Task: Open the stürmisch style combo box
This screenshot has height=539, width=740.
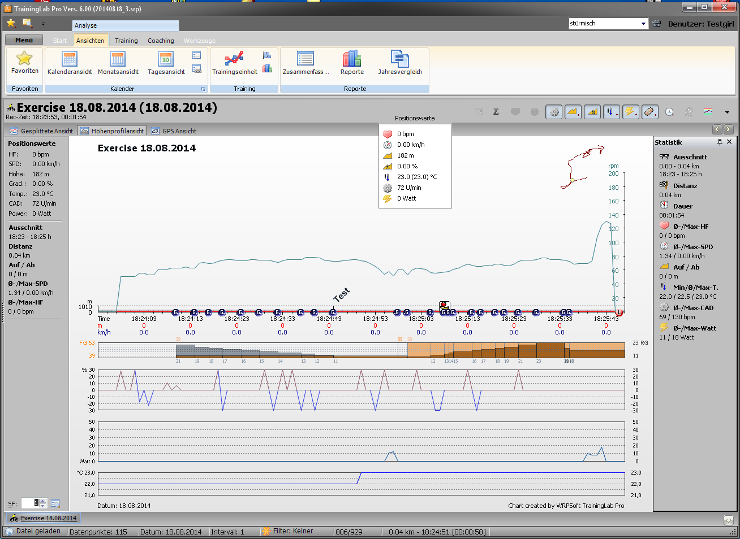Action: [608, 24]
